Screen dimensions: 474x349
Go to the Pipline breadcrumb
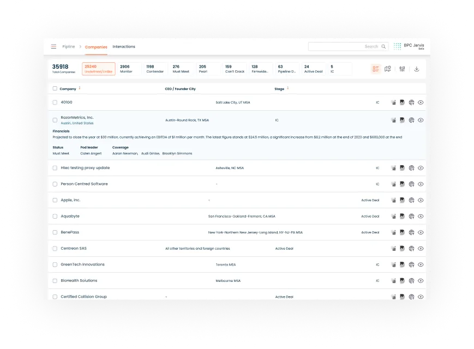tap(69, 47)
